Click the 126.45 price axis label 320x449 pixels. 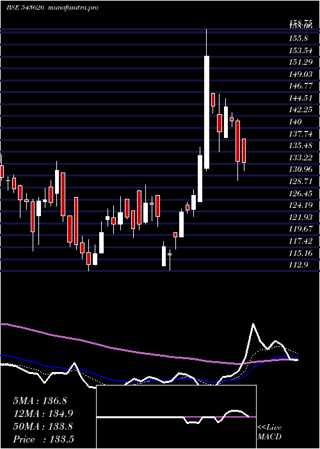301,194
